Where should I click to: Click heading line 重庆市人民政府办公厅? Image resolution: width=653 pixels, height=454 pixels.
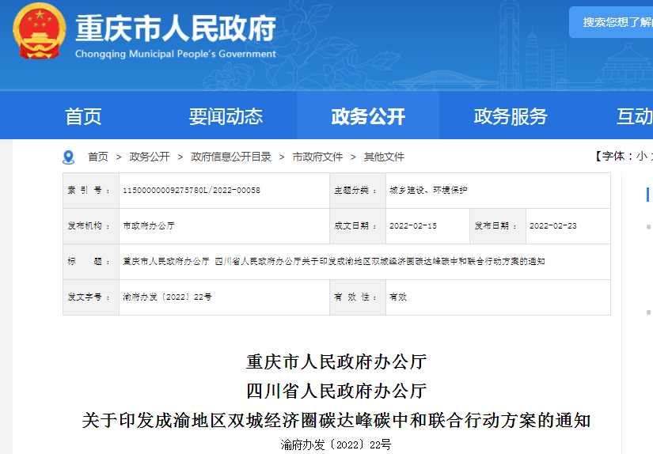coord(336,361)
